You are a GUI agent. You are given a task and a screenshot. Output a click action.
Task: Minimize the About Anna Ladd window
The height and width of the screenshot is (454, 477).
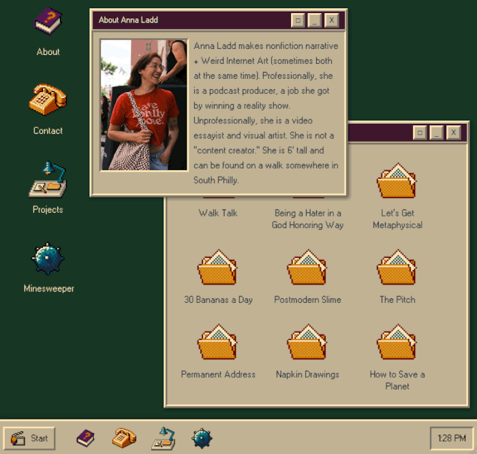315,20
